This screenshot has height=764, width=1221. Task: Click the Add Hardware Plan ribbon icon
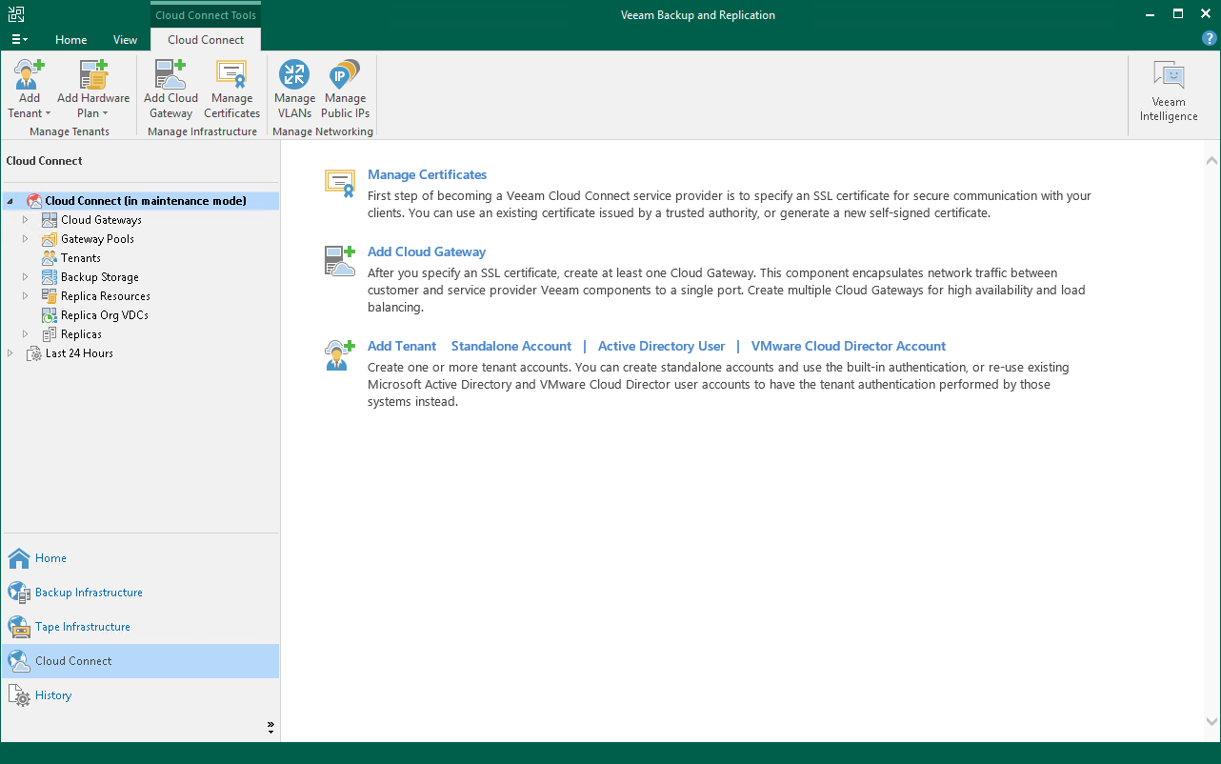click(x=93, y=74)
